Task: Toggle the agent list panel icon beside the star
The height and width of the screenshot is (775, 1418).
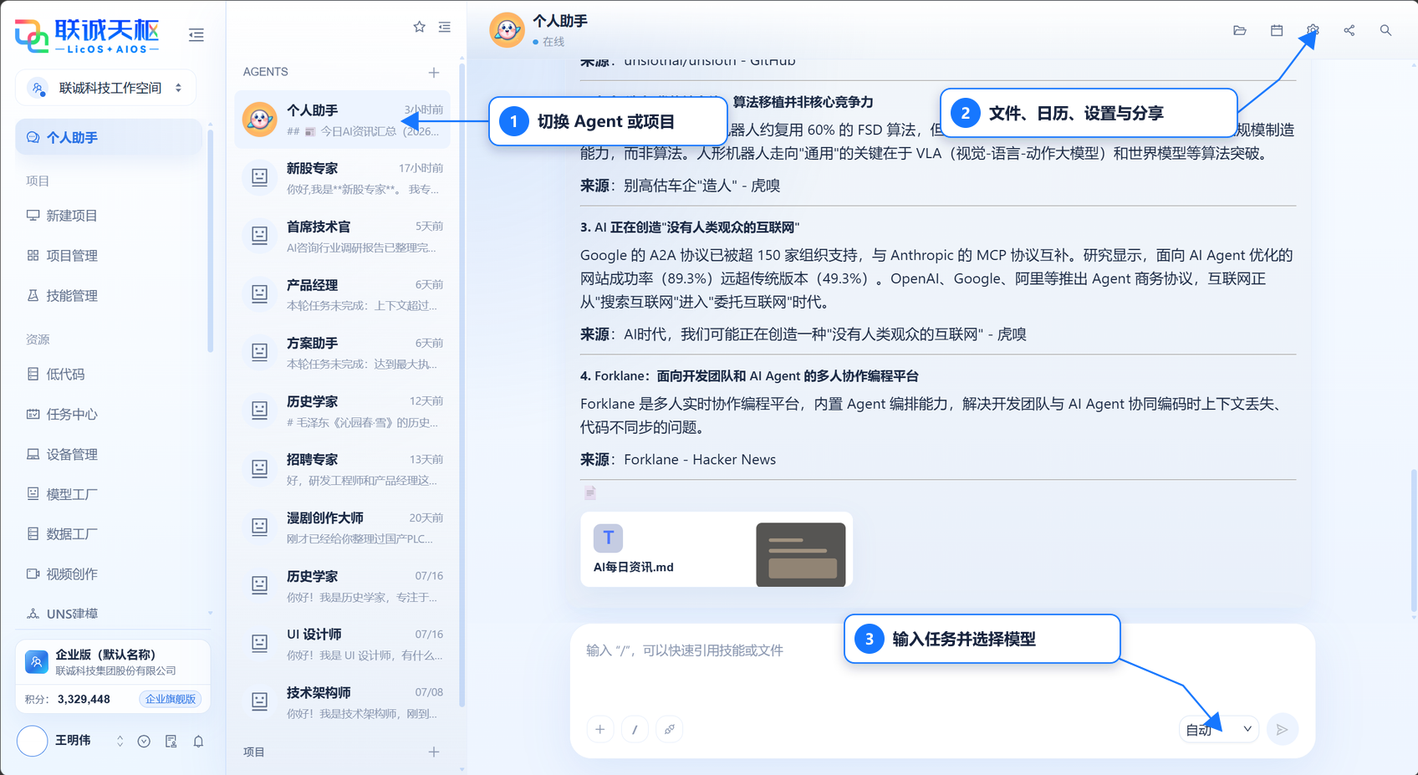Action: coord(445,27)
